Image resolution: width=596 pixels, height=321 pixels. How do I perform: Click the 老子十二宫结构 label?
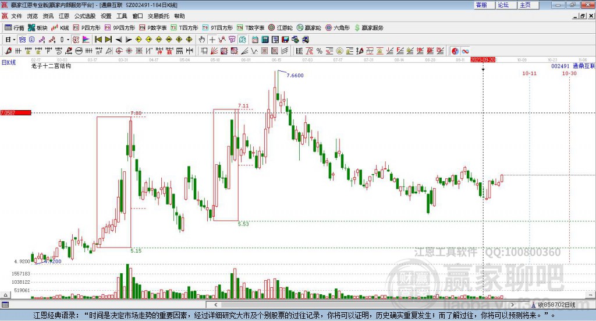tap(51, 66)
